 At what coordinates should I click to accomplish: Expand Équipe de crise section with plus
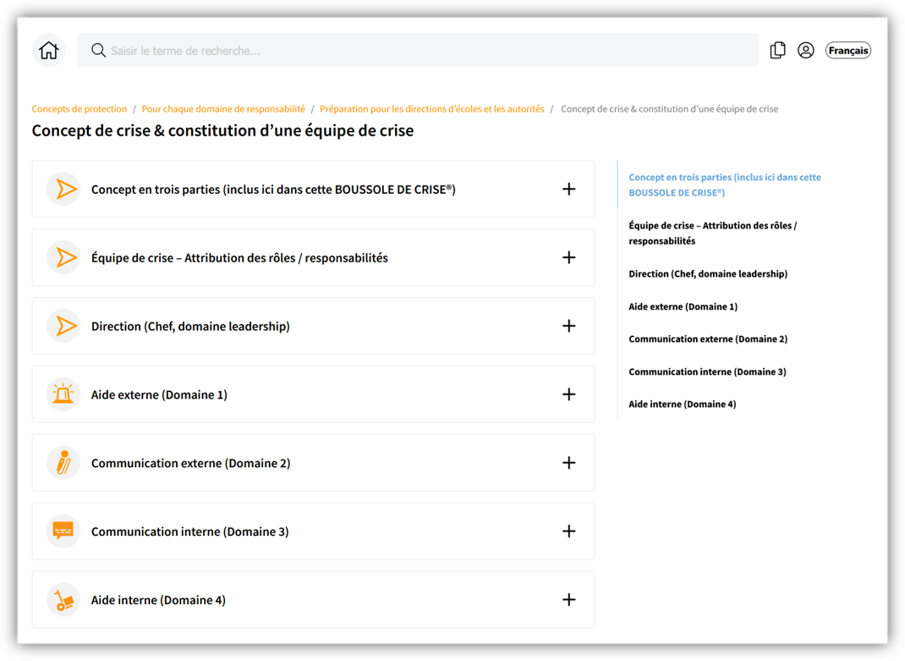tap(569, 257)
